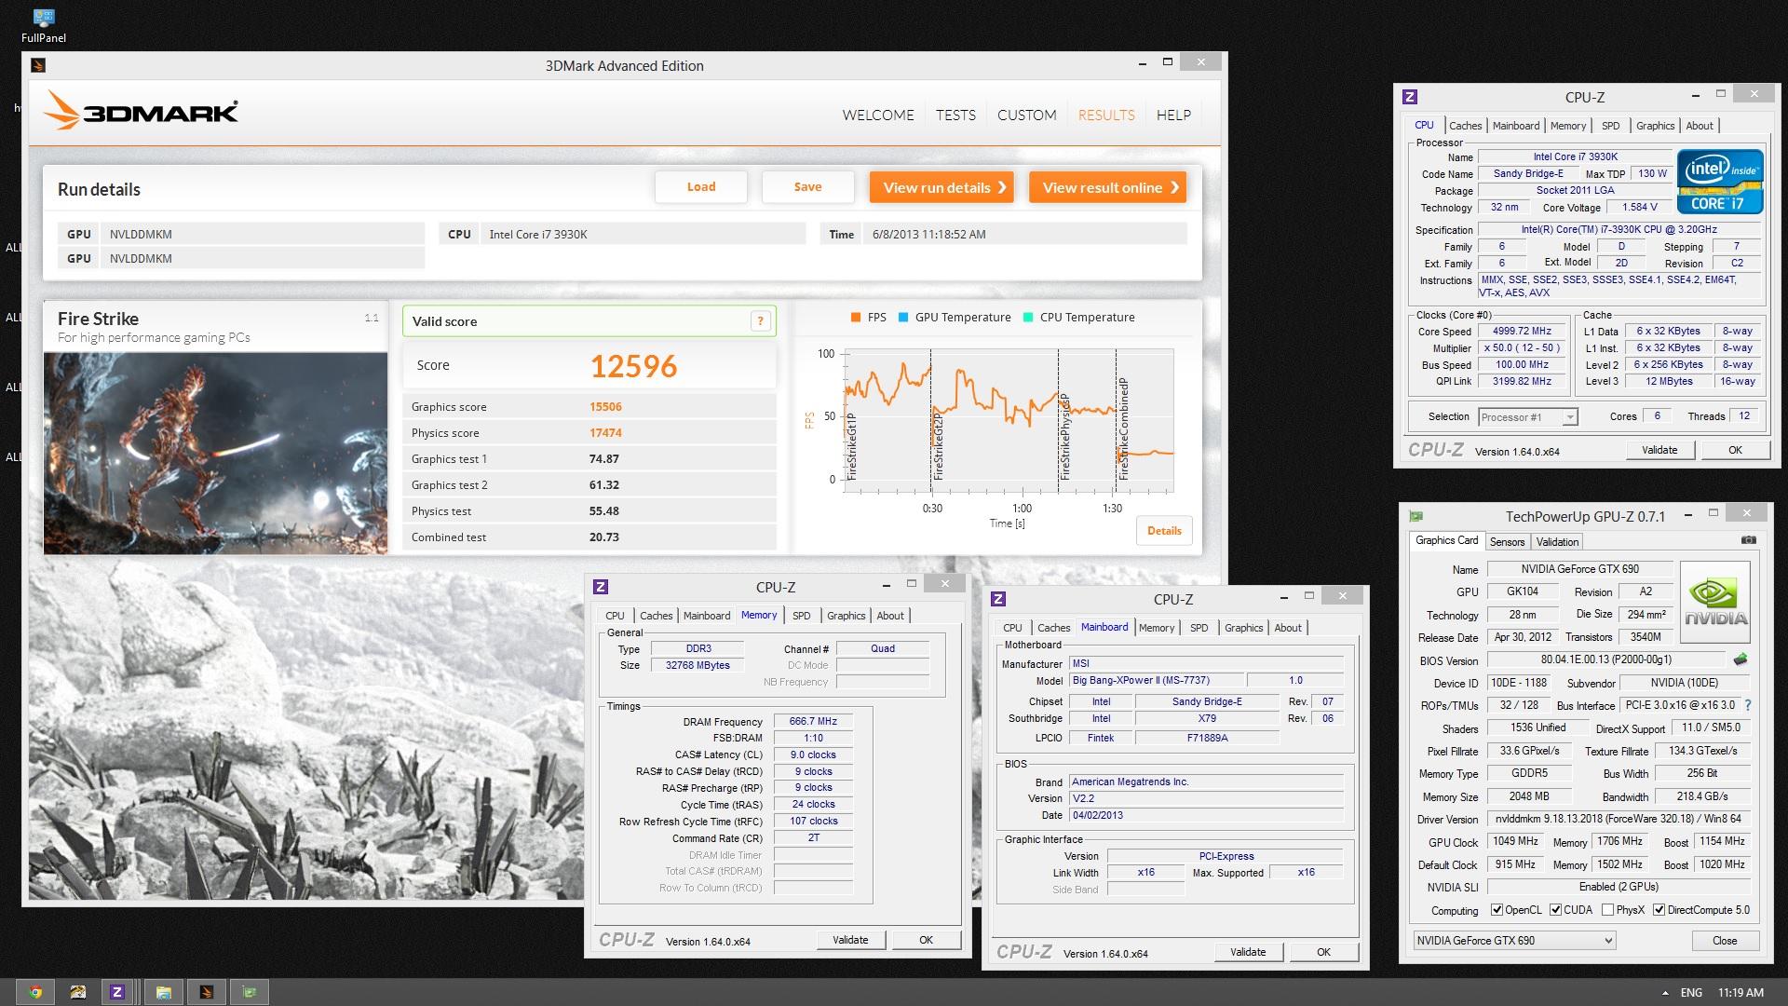Click the 3DMark window title bar icon

[38, 65]
